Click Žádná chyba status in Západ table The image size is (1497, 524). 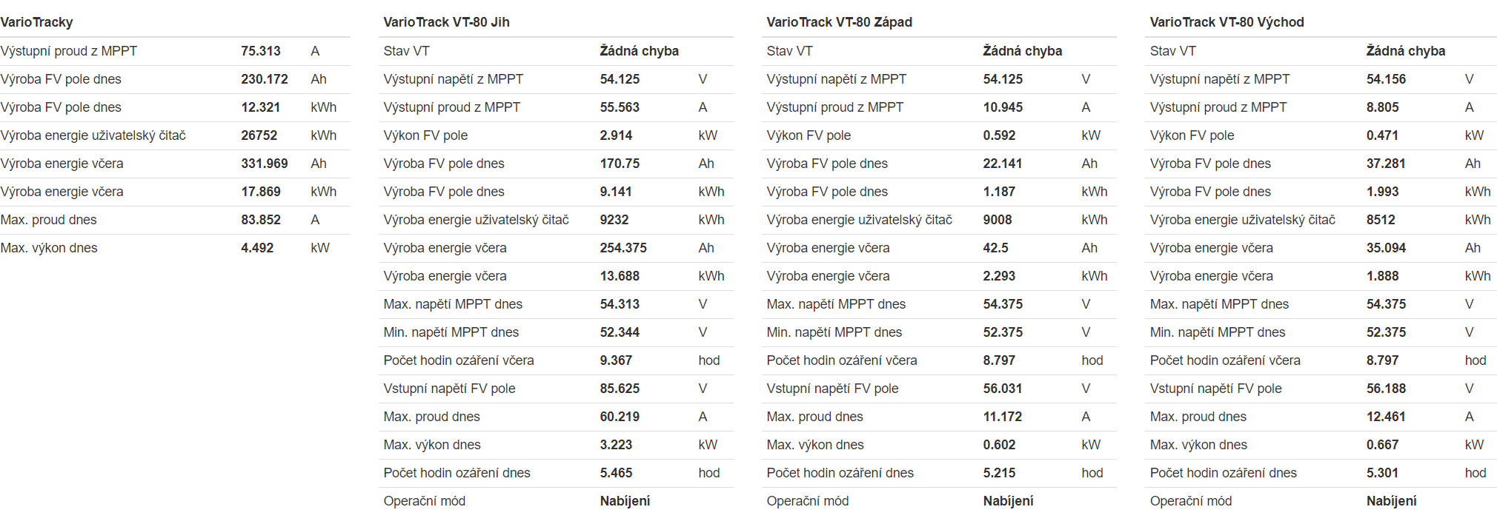coord(1022,51)
